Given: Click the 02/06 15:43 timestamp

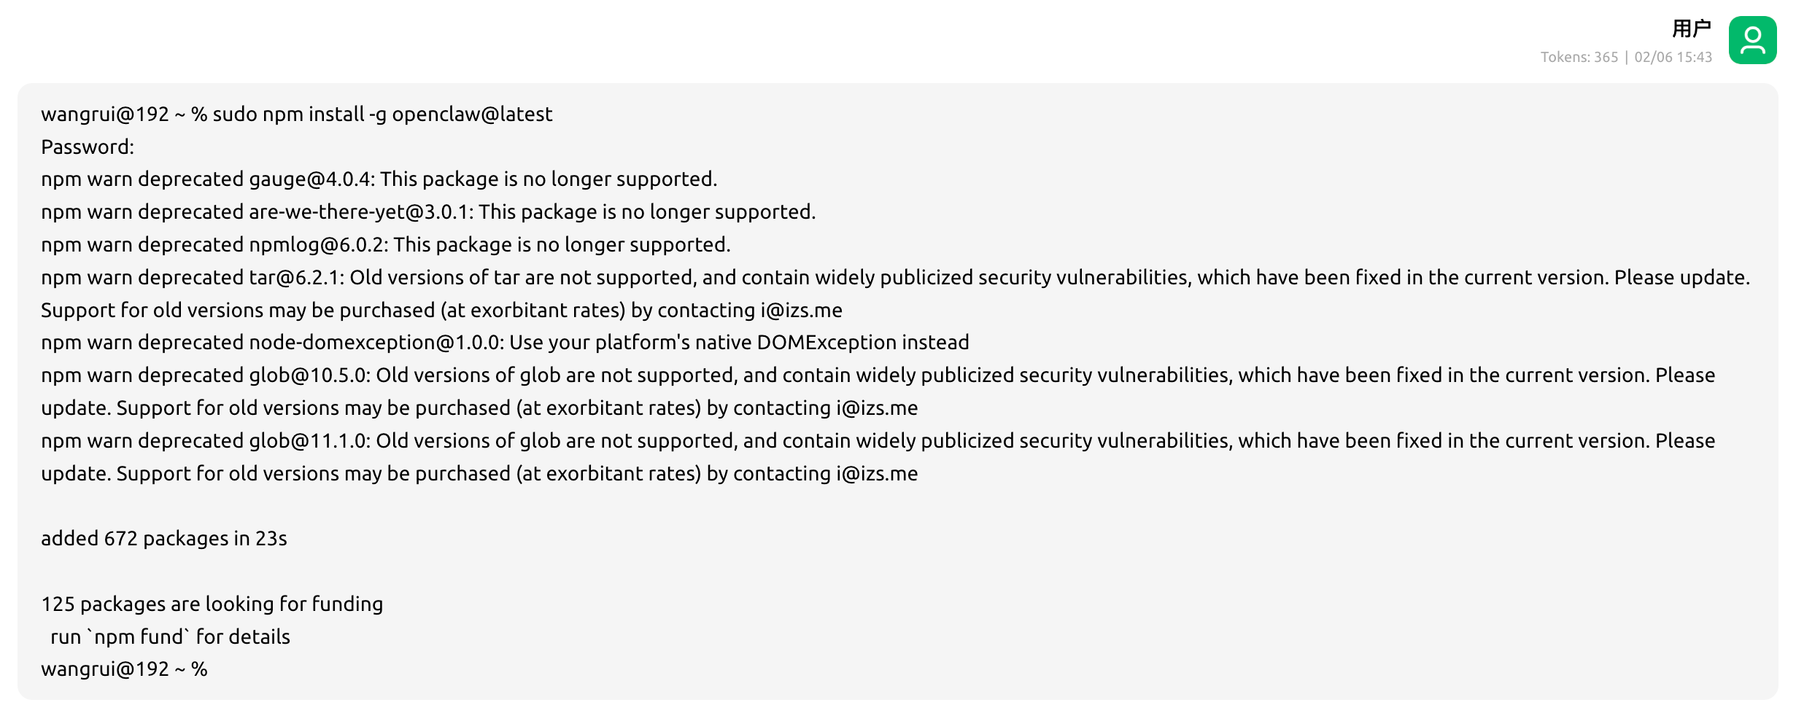Looking at the screenshot, I should tap(1673, 58).
